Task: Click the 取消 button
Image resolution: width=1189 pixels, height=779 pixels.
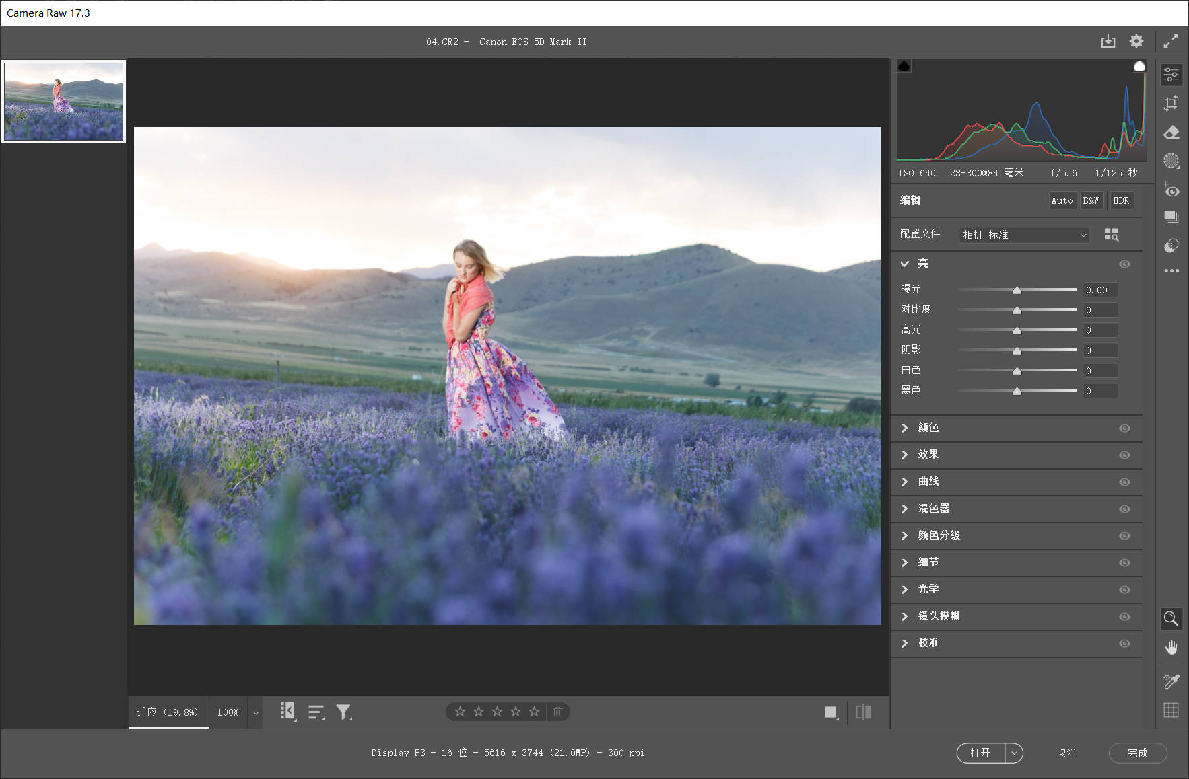Action: tap(1066, 753)
